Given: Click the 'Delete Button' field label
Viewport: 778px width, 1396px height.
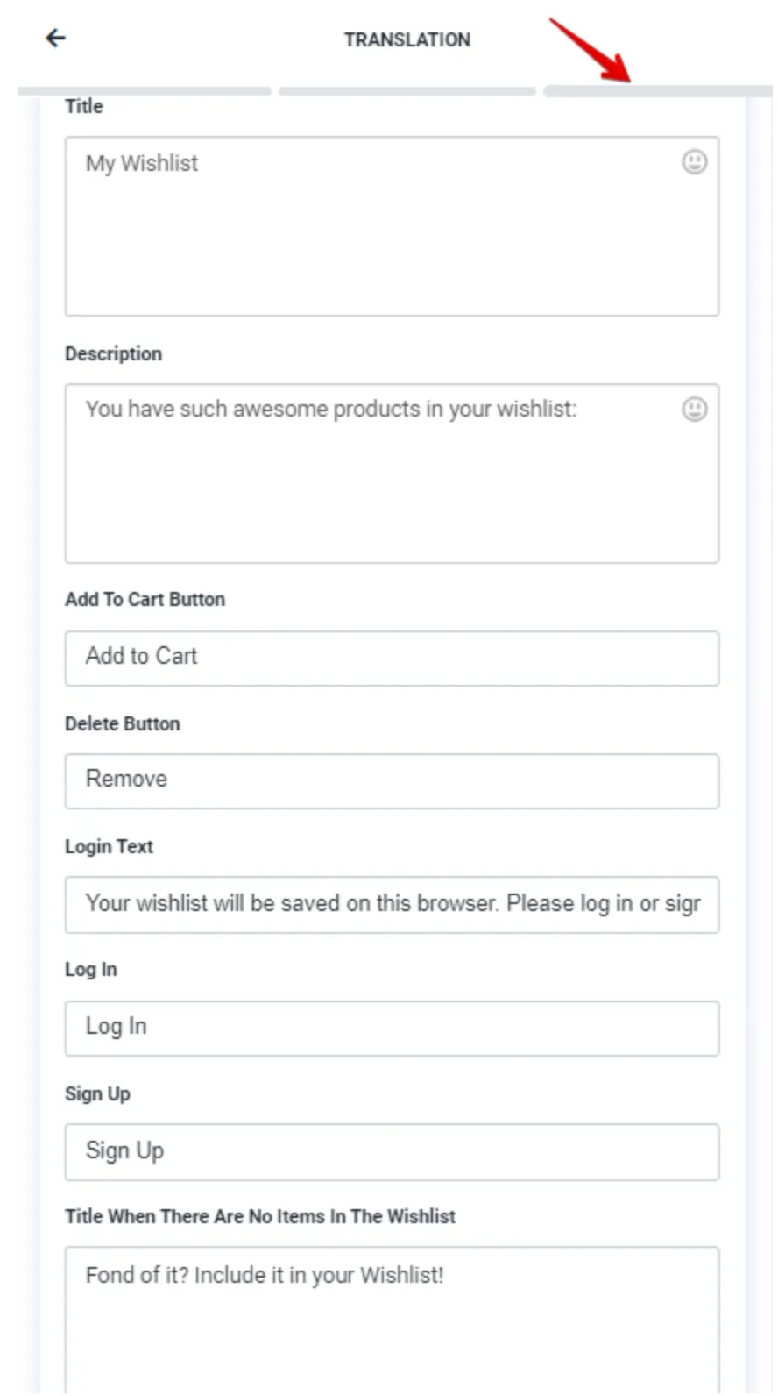Looking at the screenshot, I should [x=123, y=724].
